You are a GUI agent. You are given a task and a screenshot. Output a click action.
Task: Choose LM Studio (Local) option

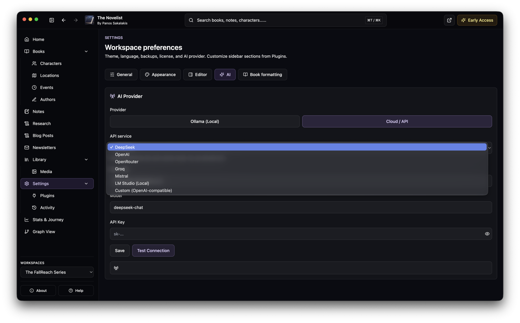coord(297,183)
